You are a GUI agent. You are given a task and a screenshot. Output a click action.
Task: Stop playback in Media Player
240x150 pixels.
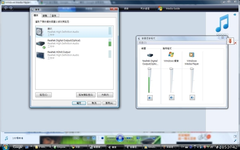[x=102, y=138]
